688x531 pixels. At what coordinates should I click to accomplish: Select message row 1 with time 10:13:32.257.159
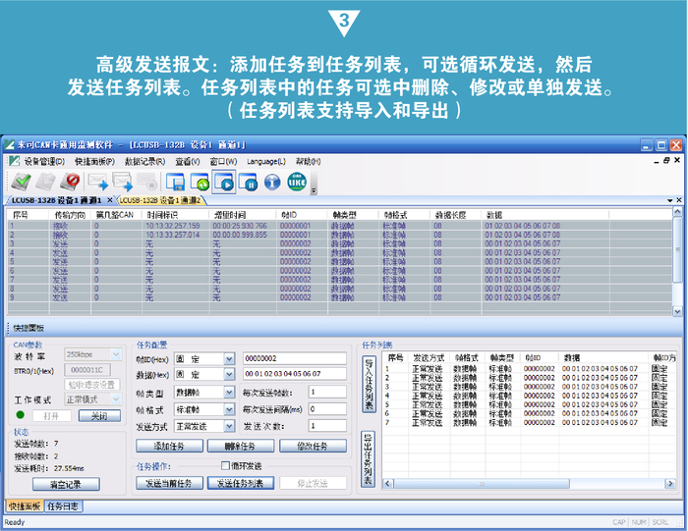[x=340, y=226]
